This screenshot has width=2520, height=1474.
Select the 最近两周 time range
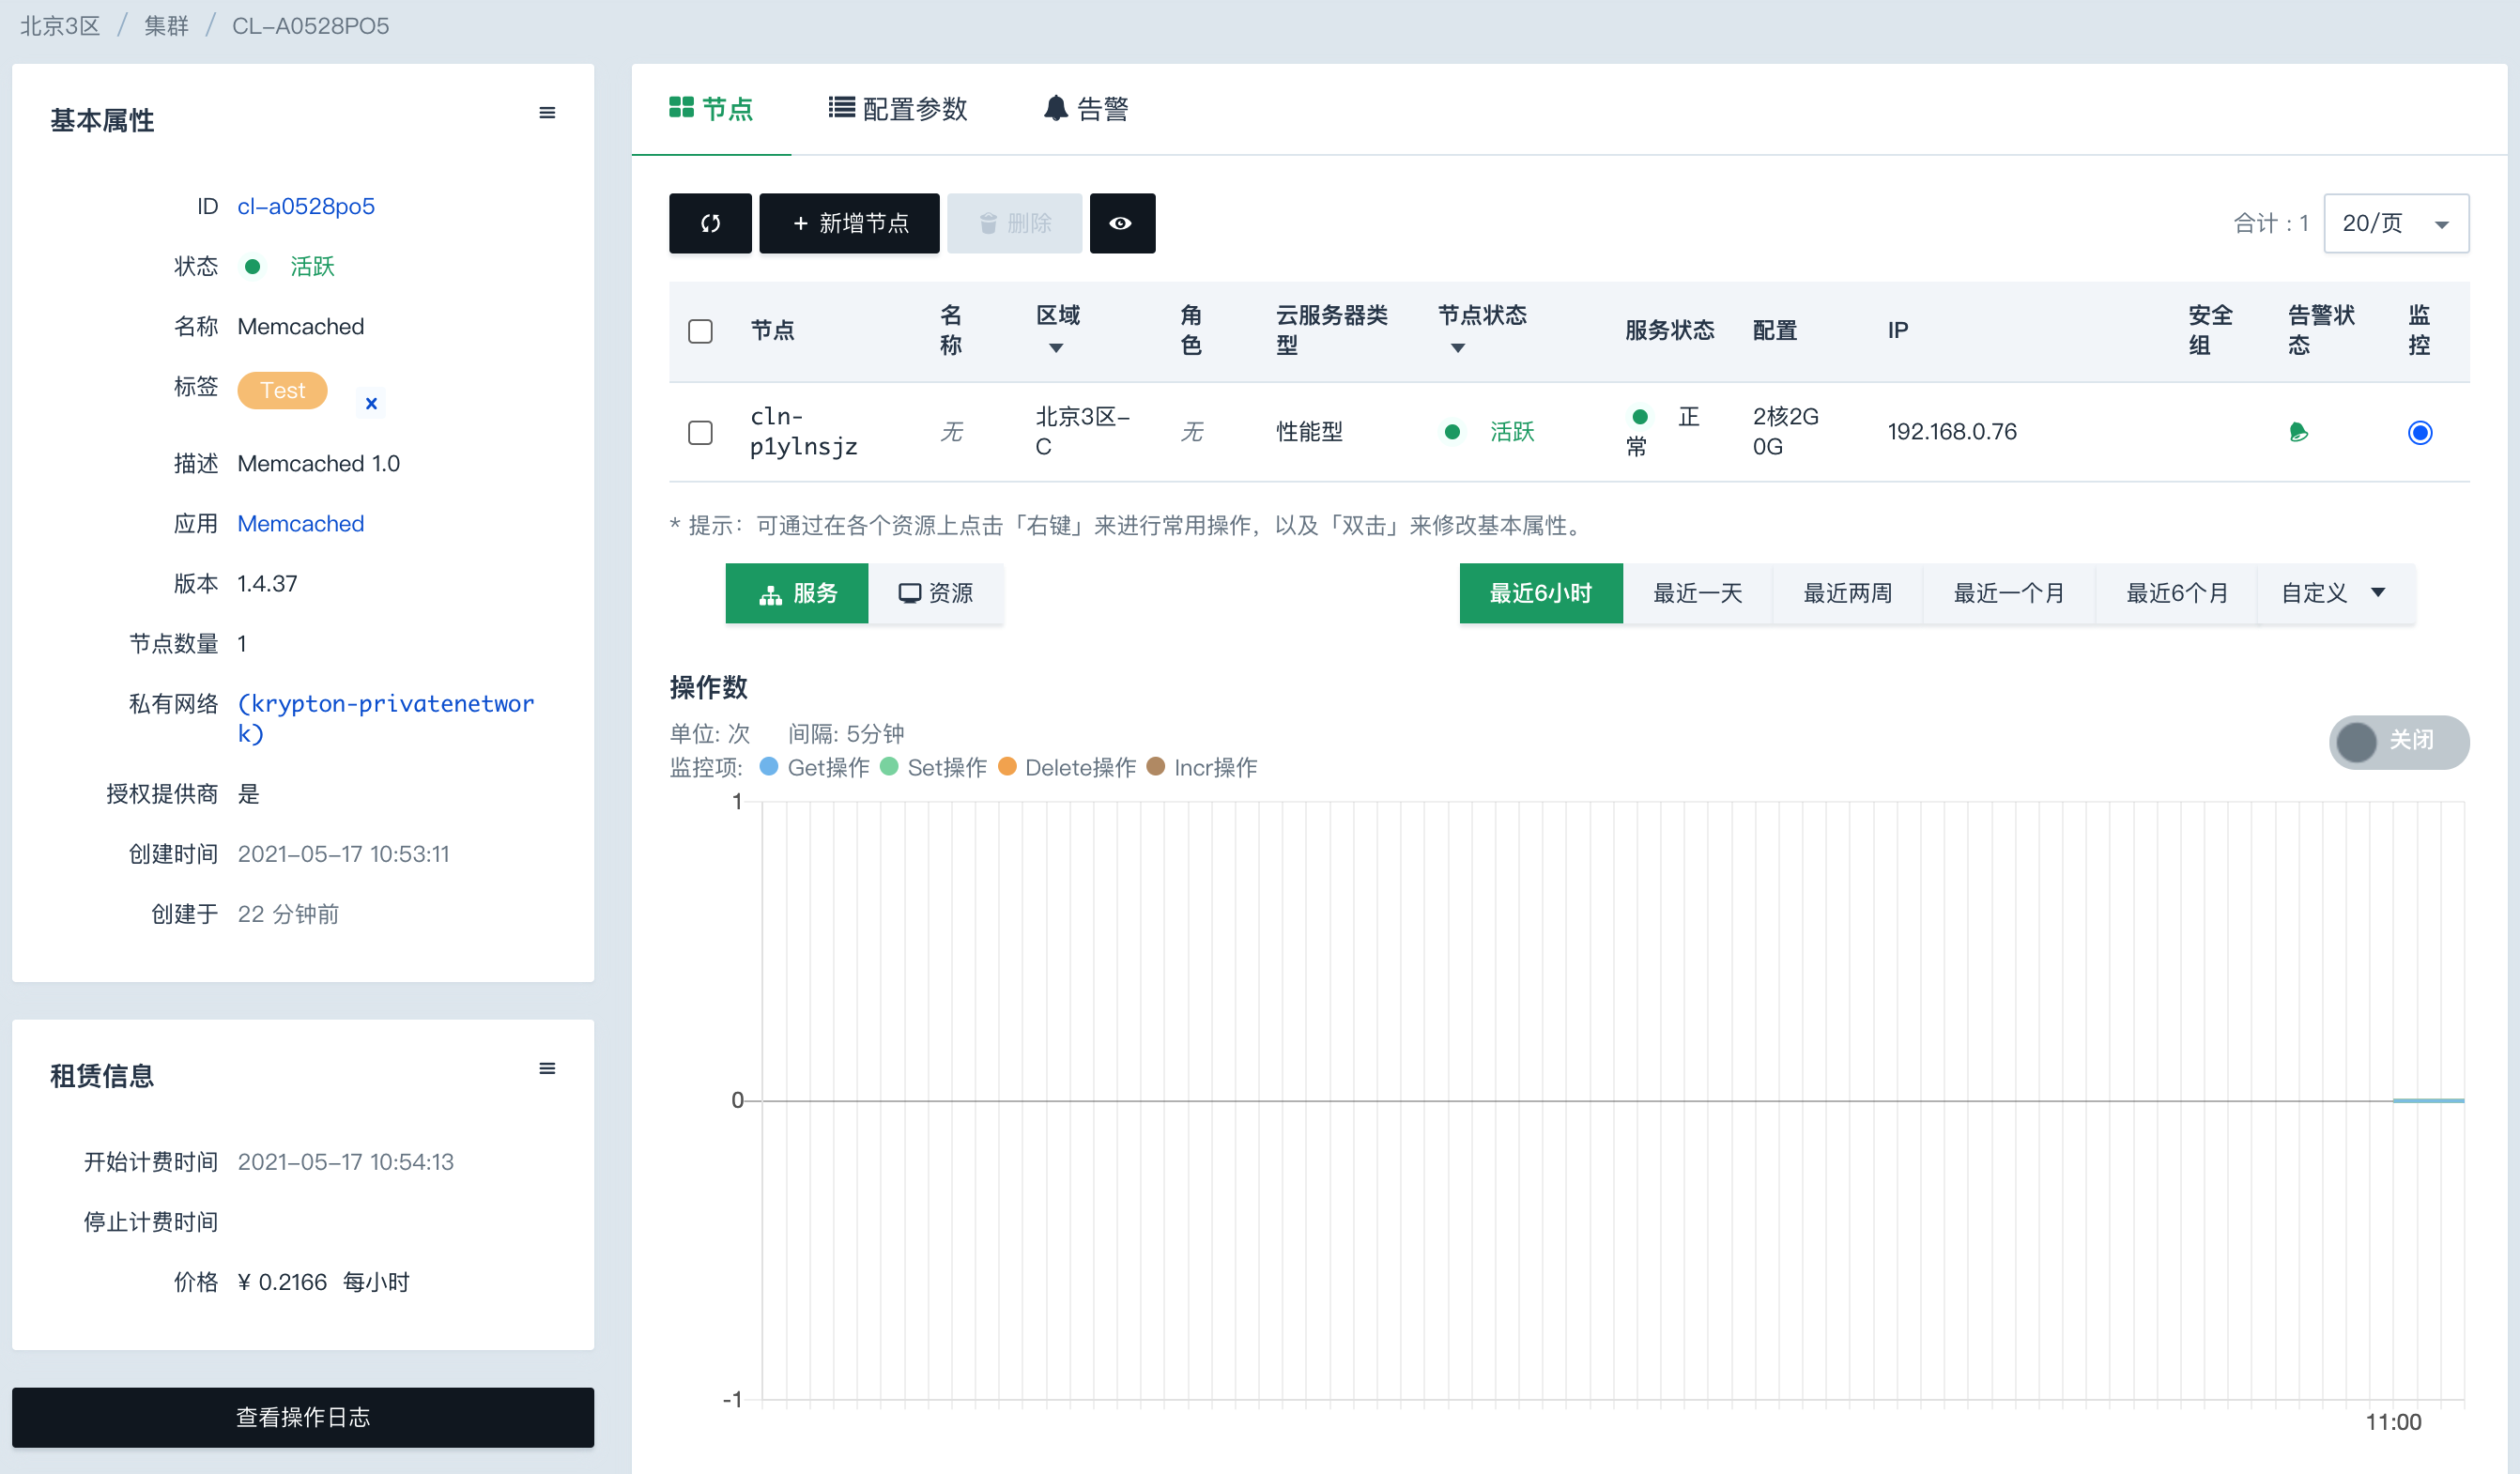[x=1848, y=594]
